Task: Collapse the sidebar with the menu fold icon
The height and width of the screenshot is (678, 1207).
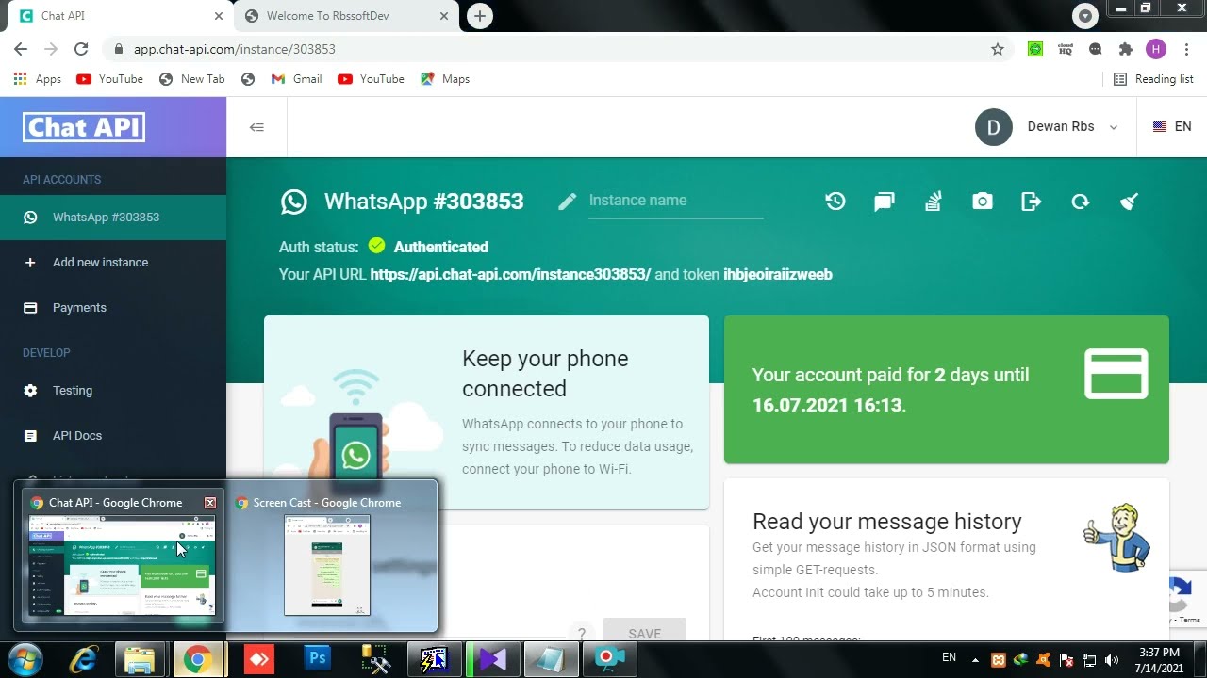Action: point(256,127)
